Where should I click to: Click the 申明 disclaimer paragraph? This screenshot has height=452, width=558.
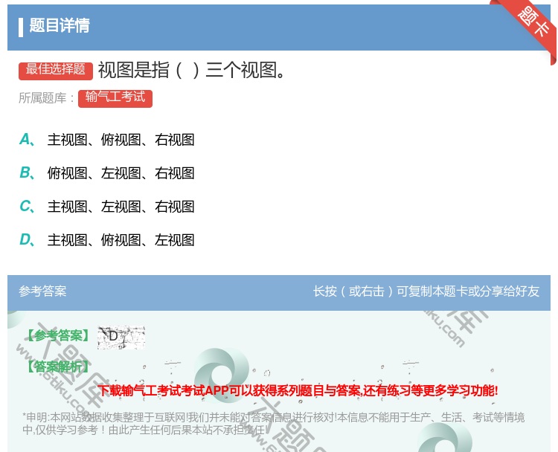tap(273, 423)
